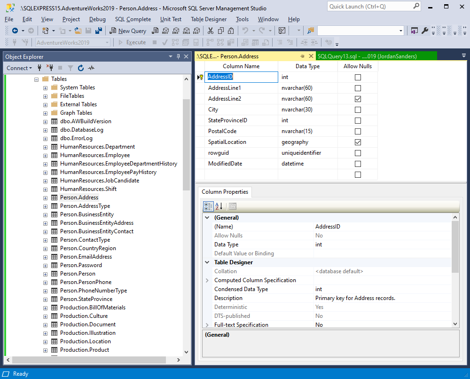Select the Production.Product table
This screenshot has width=470, height=379.
[85, 350]
